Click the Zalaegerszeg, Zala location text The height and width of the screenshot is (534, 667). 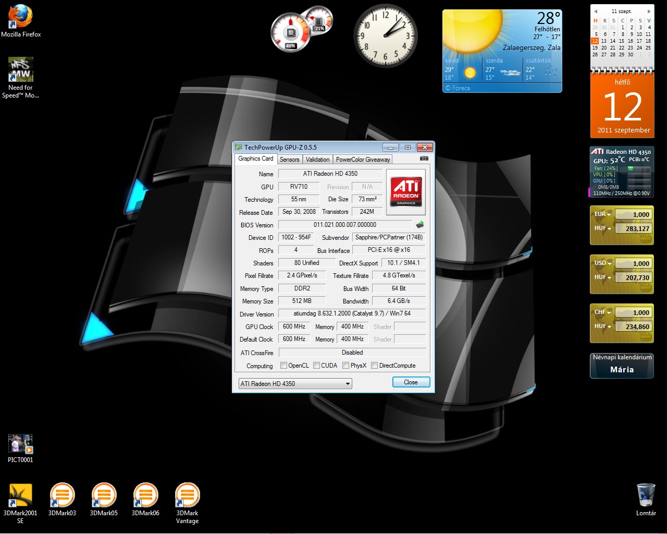[x=532, y=47]
